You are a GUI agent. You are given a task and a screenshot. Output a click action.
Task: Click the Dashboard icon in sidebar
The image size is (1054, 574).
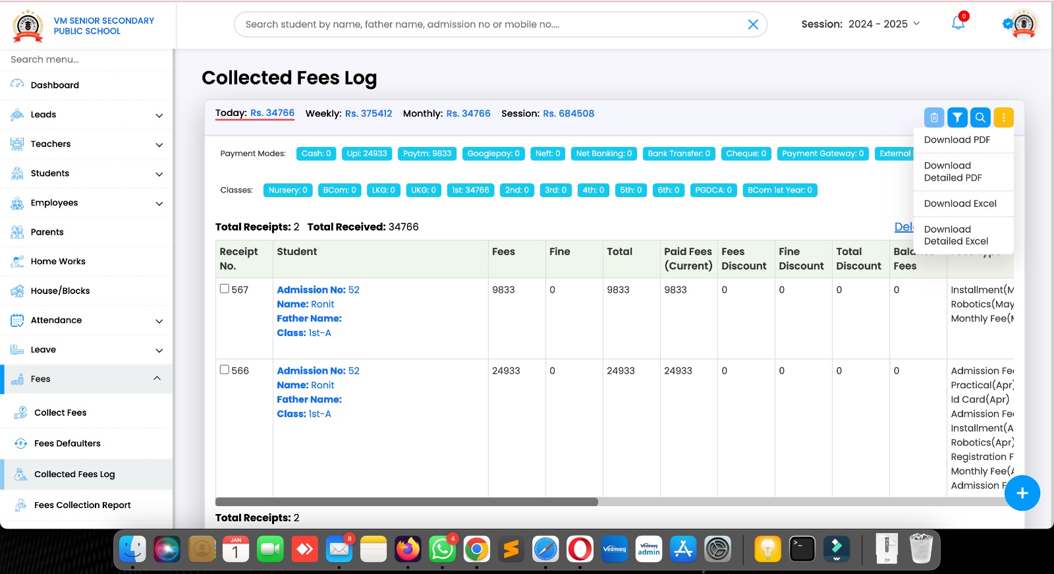(17, 84)
